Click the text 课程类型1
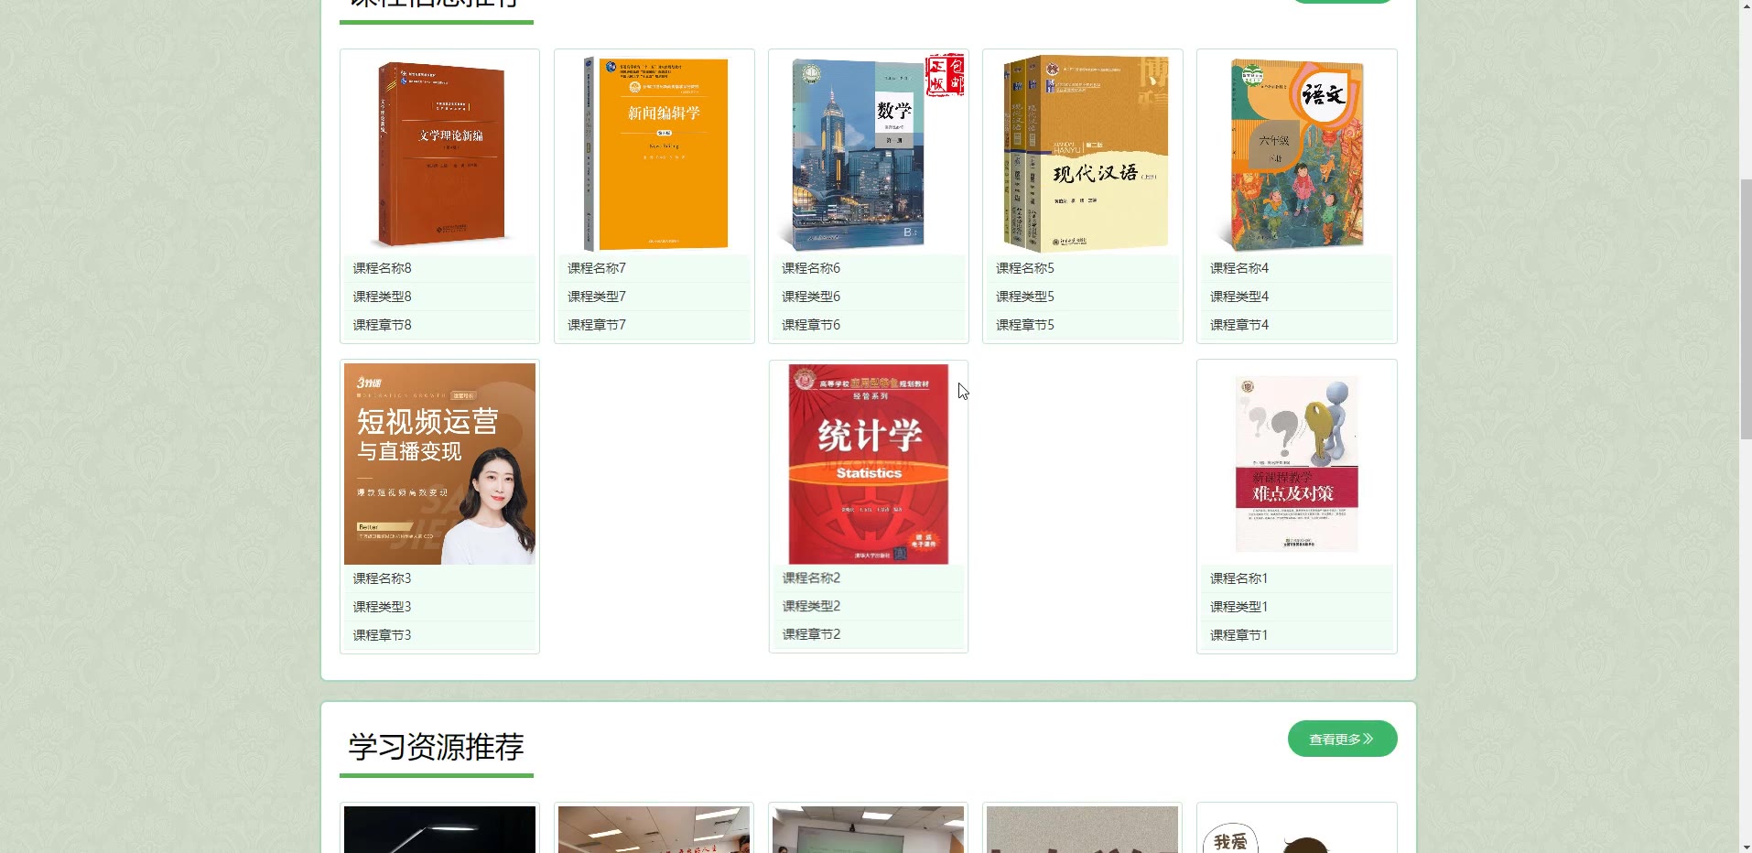1752x853 pixels. (x=1239, y=607)
